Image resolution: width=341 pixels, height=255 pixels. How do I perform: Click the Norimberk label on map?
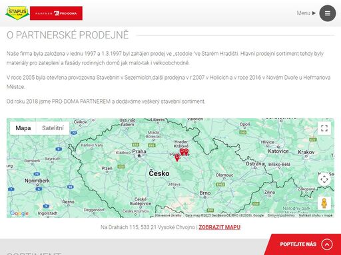tap(37, 181)
